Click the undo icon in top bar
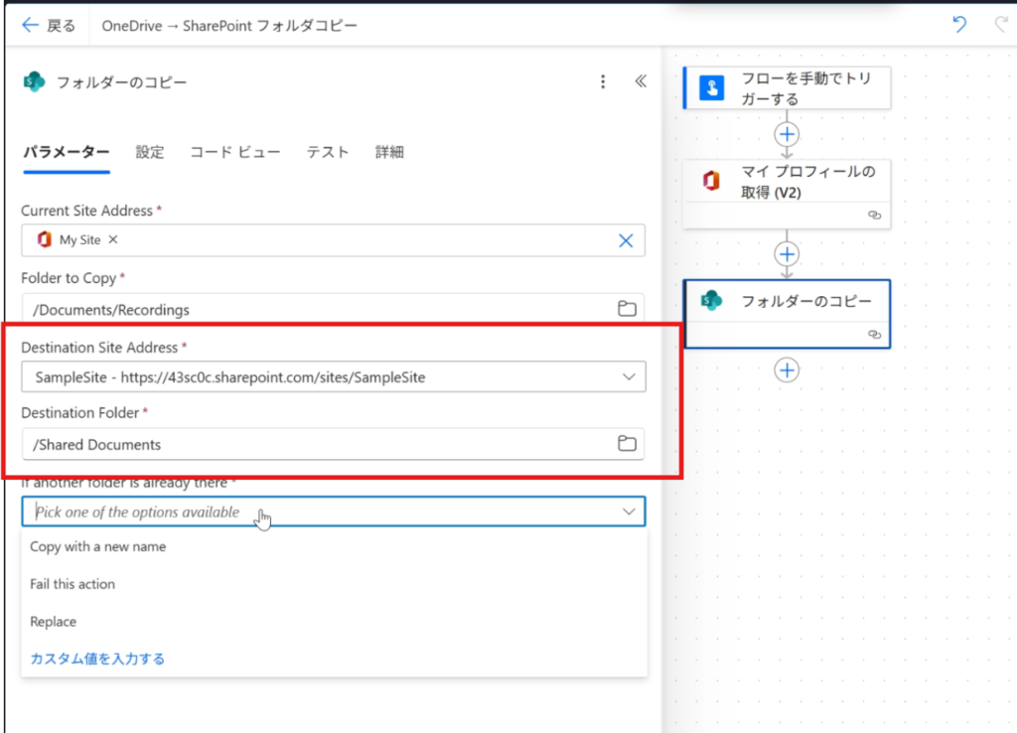Viewport: 1017px width, 733px height. (958, 25)
